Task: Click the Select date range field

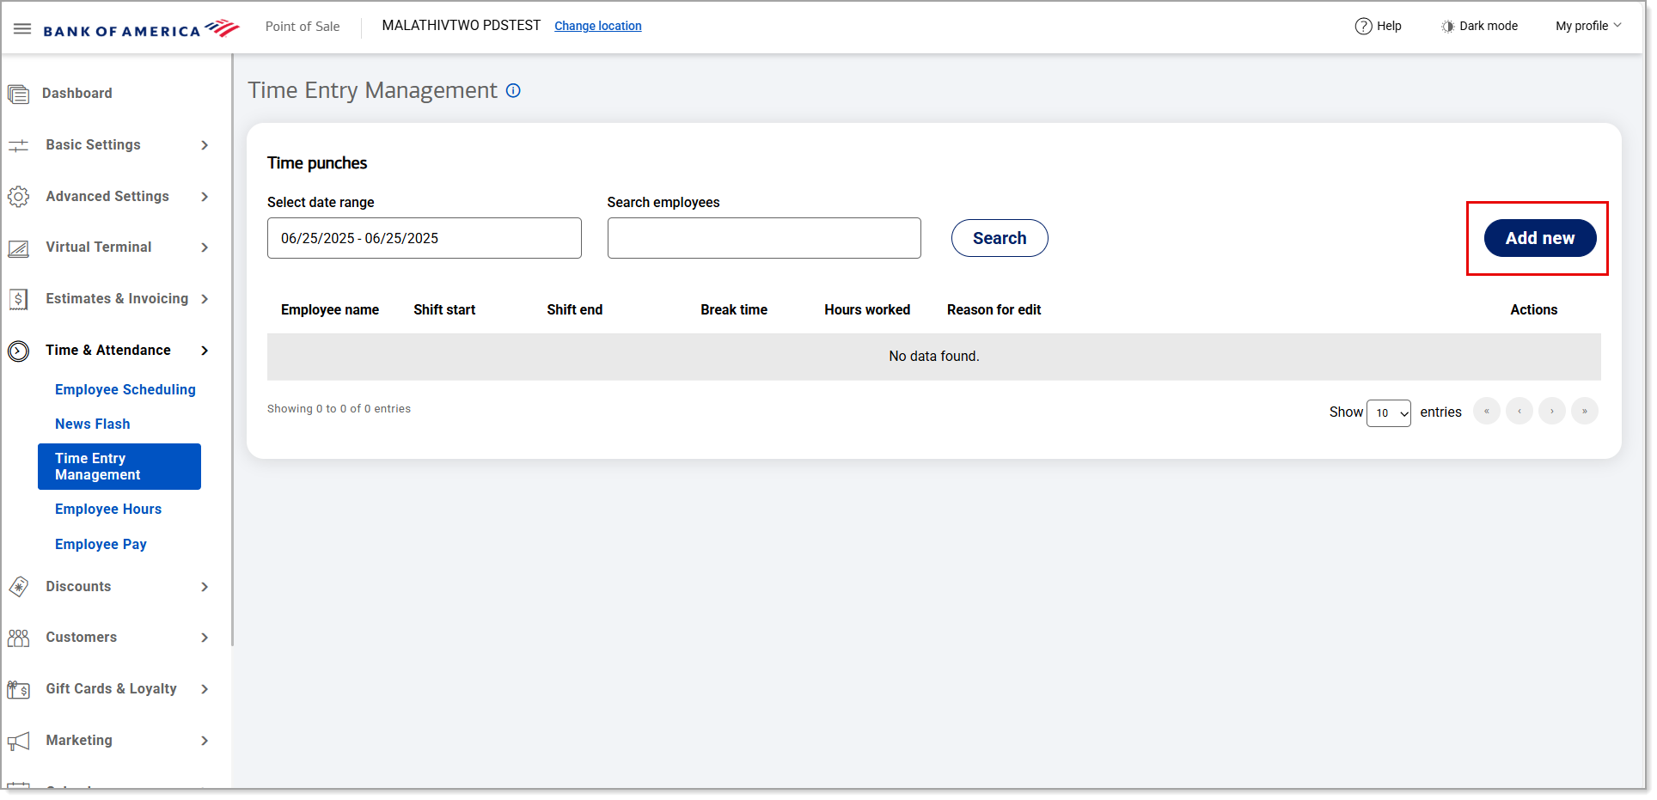Action: (425, 238)
